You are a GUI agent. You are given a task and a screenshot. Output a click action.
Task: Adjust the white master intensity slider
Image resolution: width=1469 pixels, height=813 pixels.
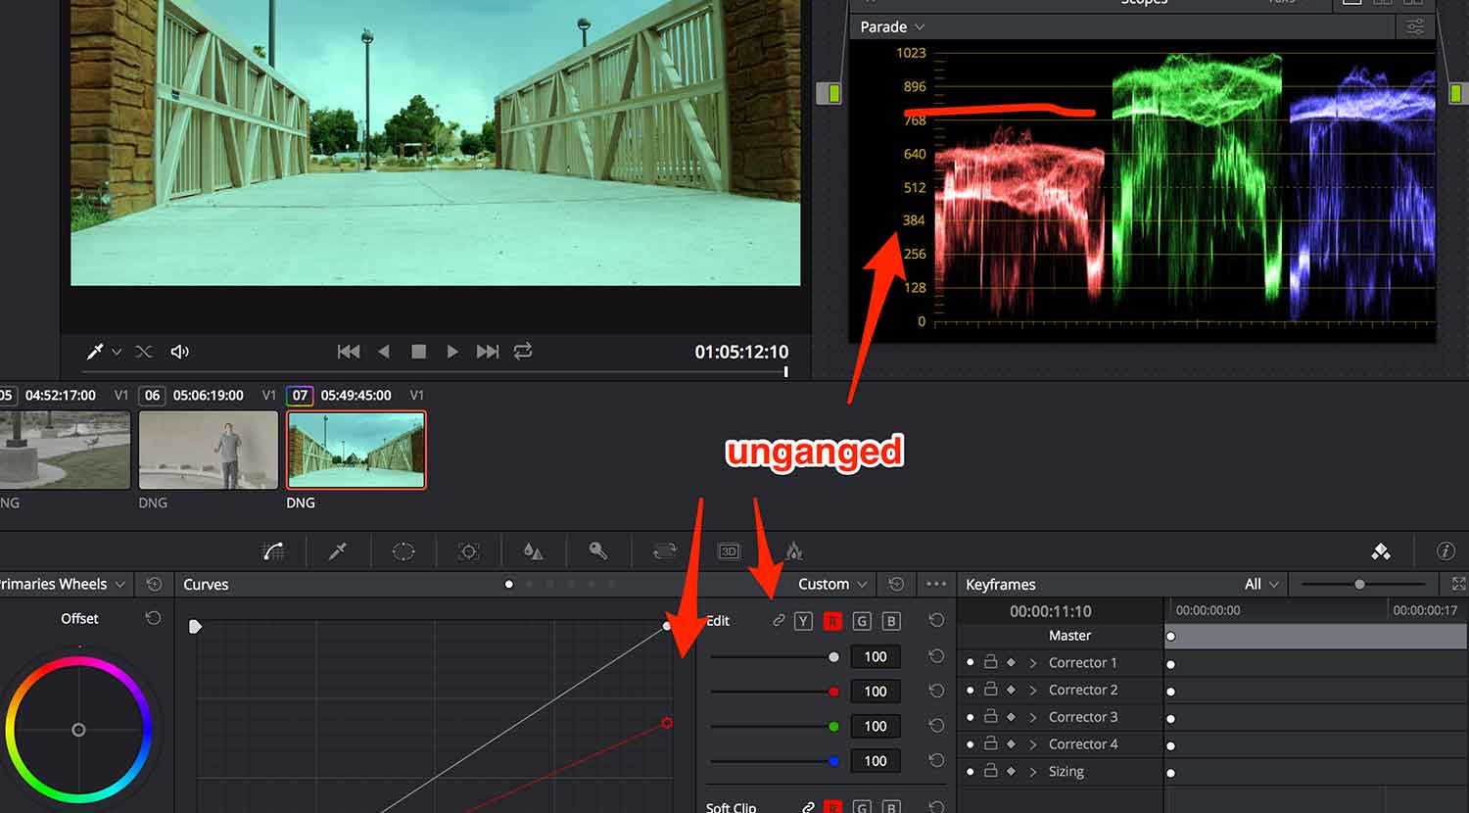(833, 656)
